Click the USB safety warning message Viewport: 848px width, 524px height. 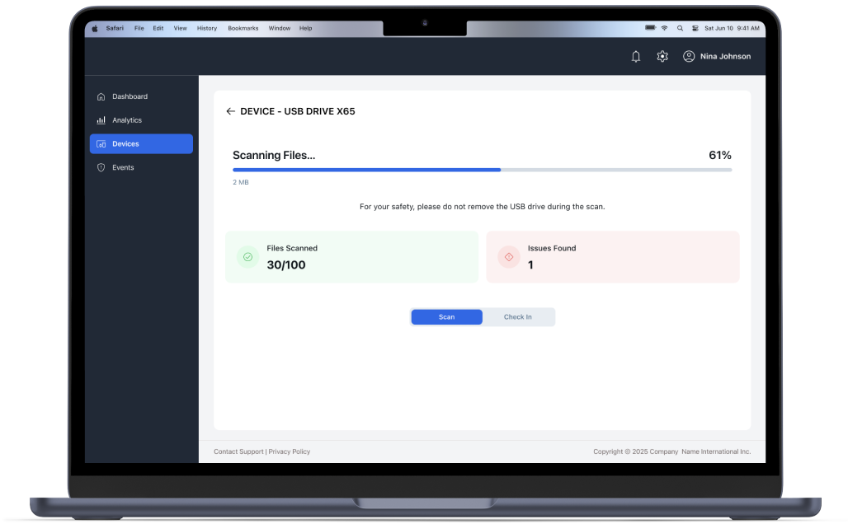coord(483,207)
